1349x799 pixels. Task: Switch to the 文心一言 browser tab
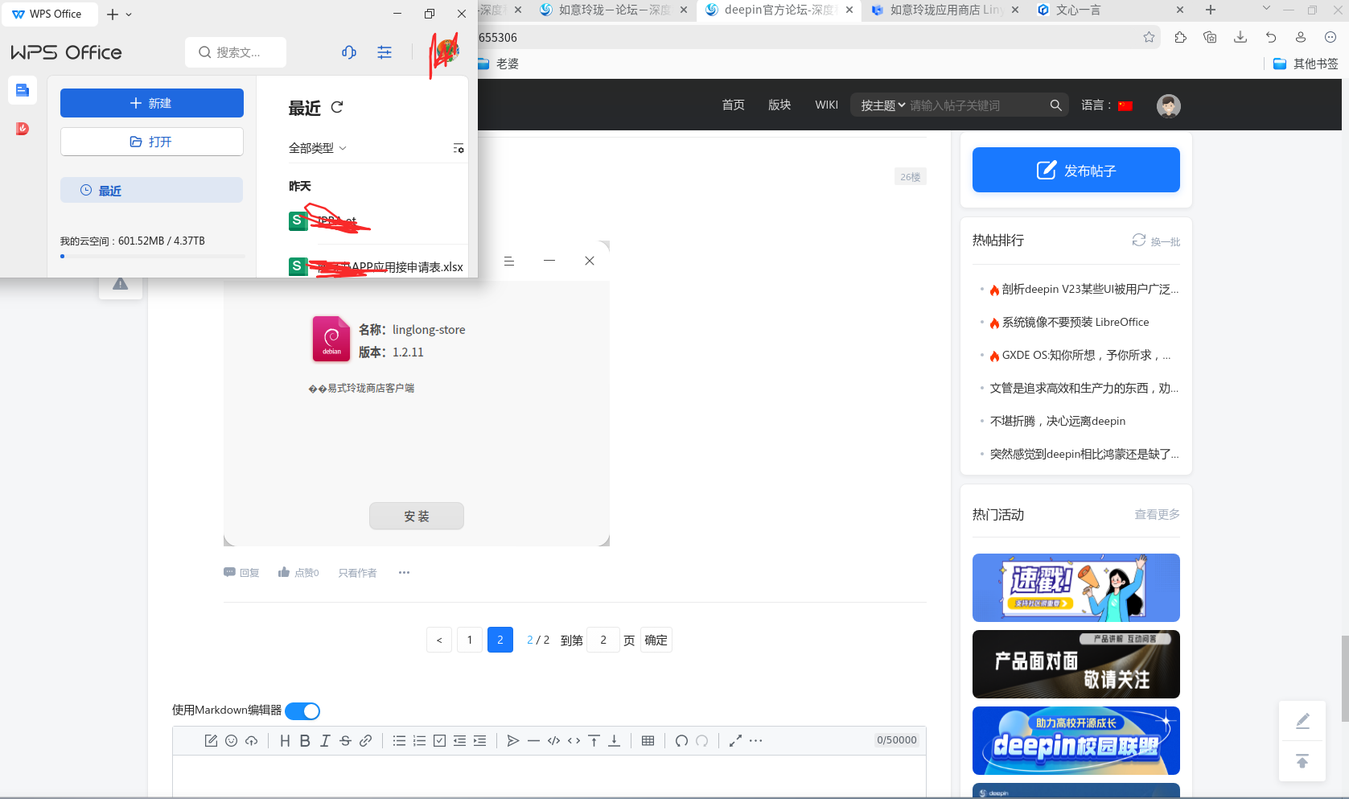click(x=1109, y=10)
